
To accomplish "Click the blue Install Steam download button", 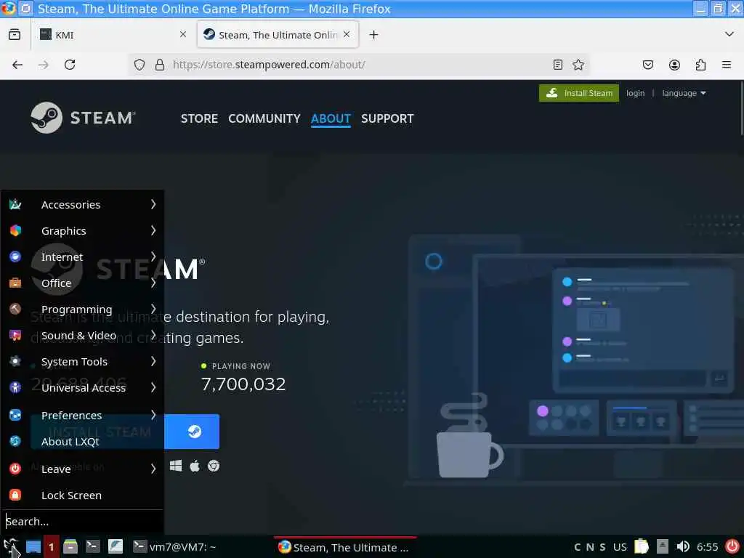I will 125,432.
